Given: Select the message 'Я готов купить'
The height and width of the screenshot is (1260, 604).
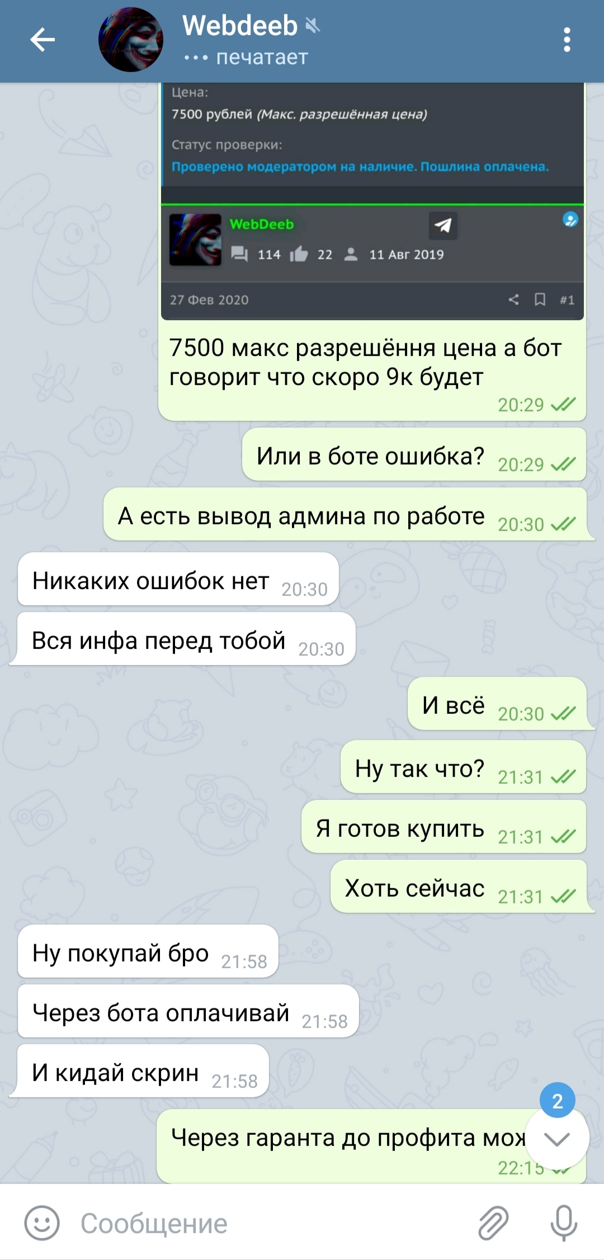Looking at the screenshot, I should 443,827.
